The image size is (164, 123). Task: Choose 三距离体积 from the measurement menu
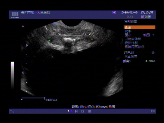[x=133, y=39]
